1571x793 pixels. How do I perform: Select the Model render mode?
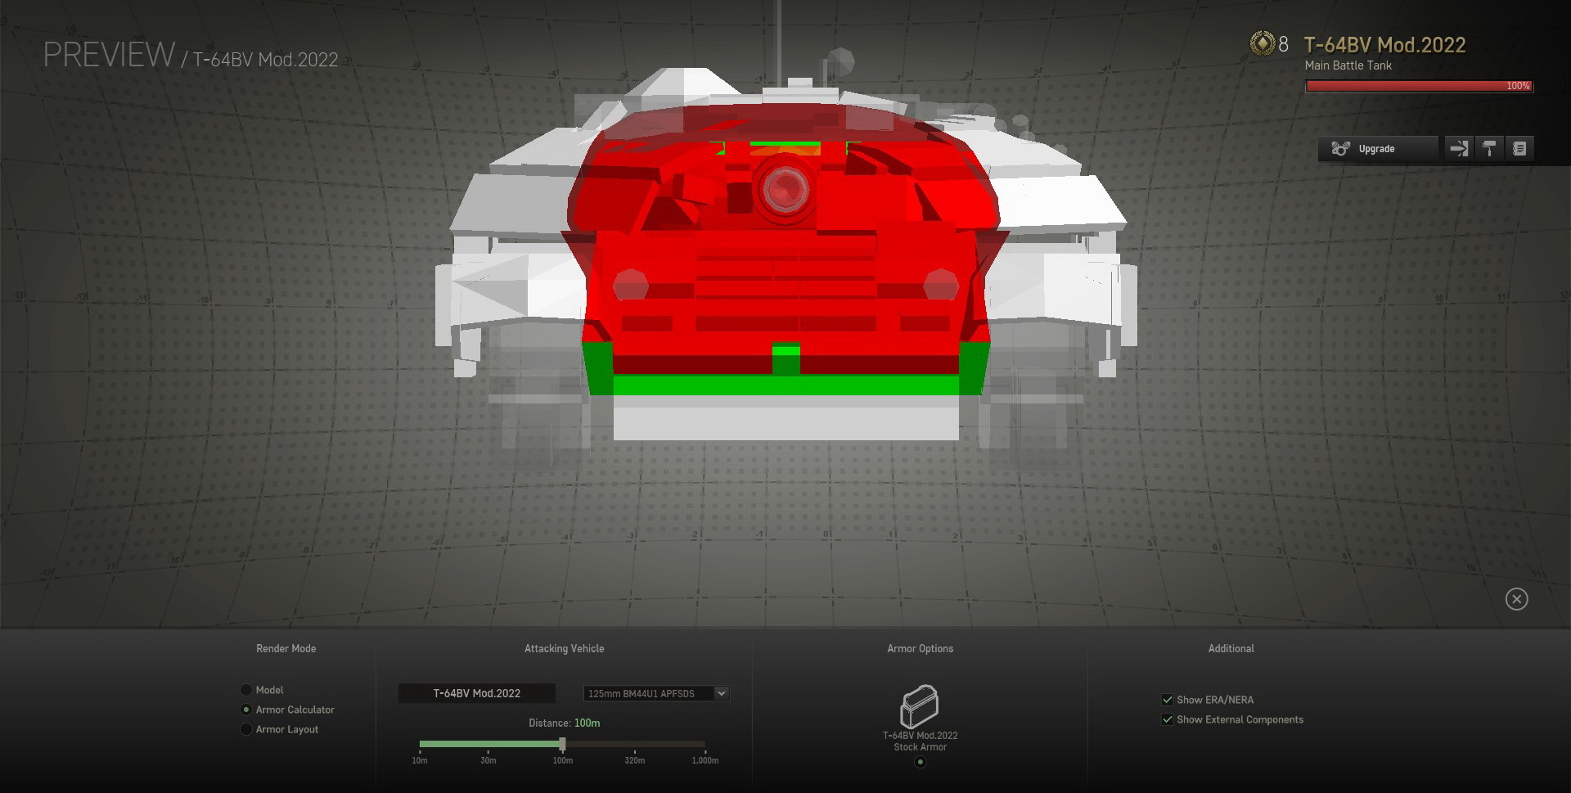pos(246,690)
